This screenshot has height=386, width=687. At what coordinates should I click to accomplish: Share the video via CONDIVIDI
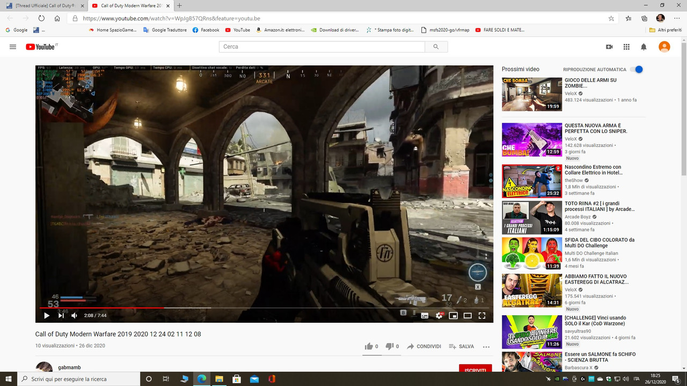click(x=423, y=346)
